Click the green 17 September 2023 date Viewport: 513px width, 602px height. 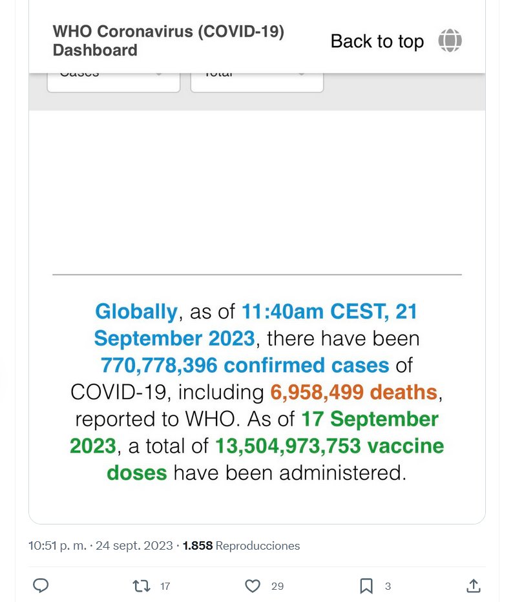pos(370,419)
